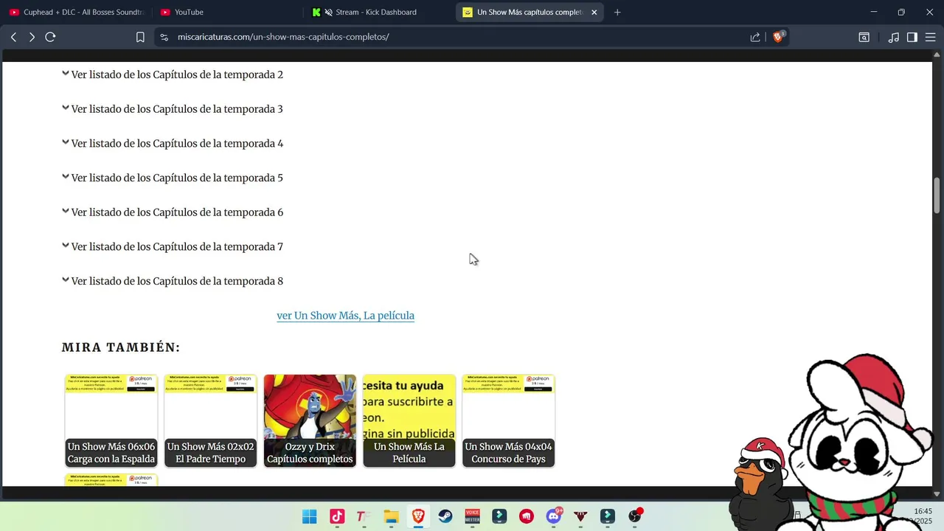Open the Brave browser taskbar icon
944x531 pixels.
pos(418,516)
